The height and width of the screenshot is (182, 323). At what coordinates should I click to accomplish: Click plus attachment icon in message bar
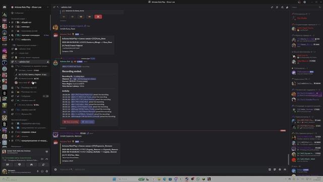point(56,169)
